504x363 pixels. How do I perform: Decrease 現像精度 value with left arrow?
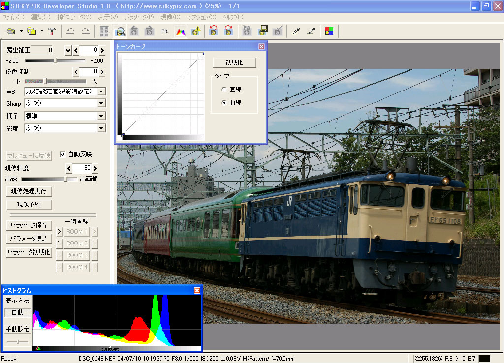[69, 168]
